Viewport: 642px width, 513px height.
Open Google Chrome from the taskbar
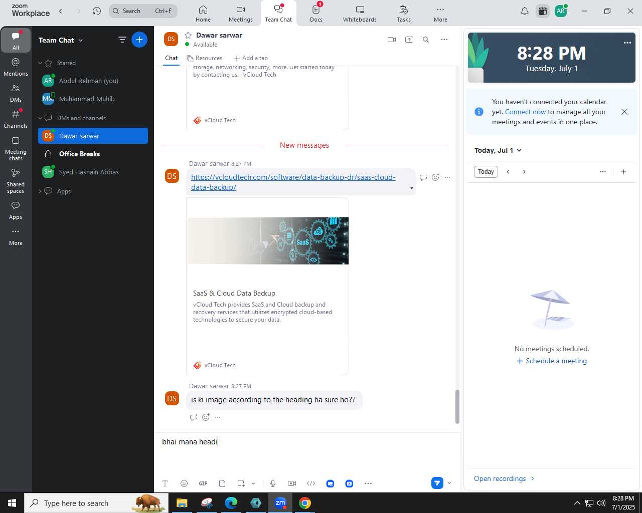305,503
